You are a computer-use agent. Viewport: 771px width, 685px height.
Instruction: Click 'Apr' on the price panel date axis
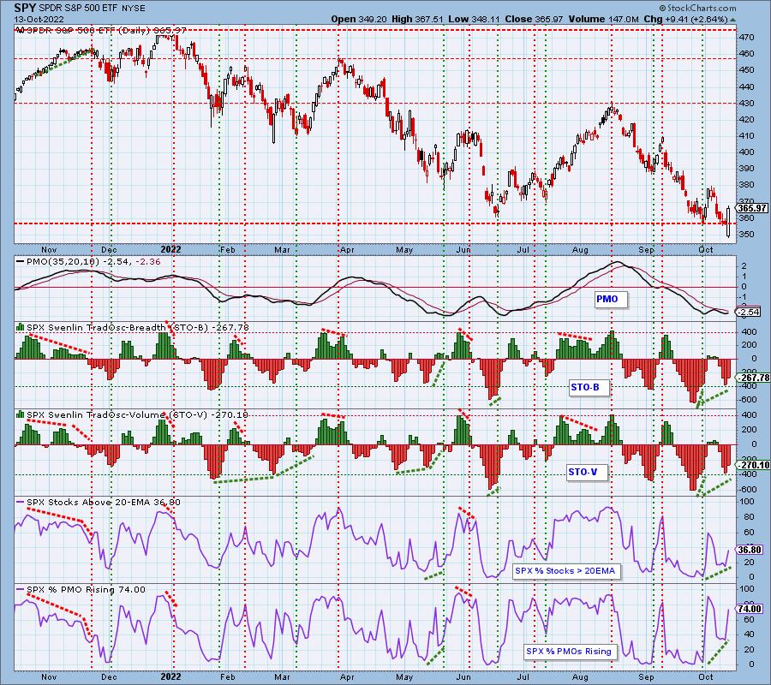pyautogui.click(x=347, y=250)
